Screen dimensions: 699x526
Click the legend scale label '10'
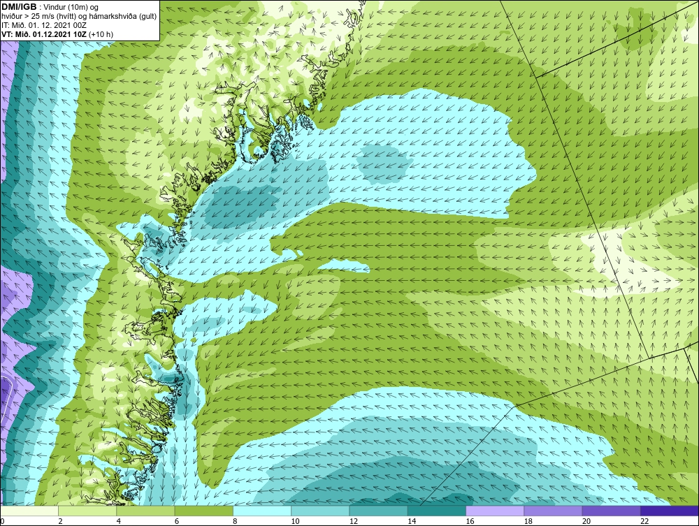coord(295,522)
